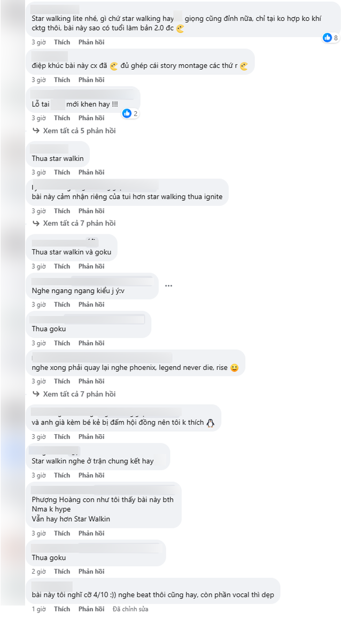Show the 7 replies under the 'nghe phoenix' comment

[79, 394]
